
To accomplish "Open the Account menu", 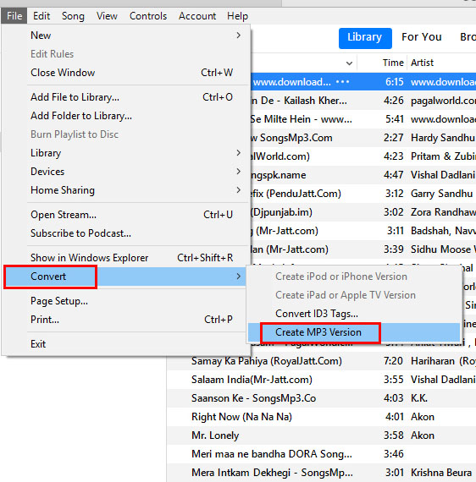I will (x=197, y=16).
